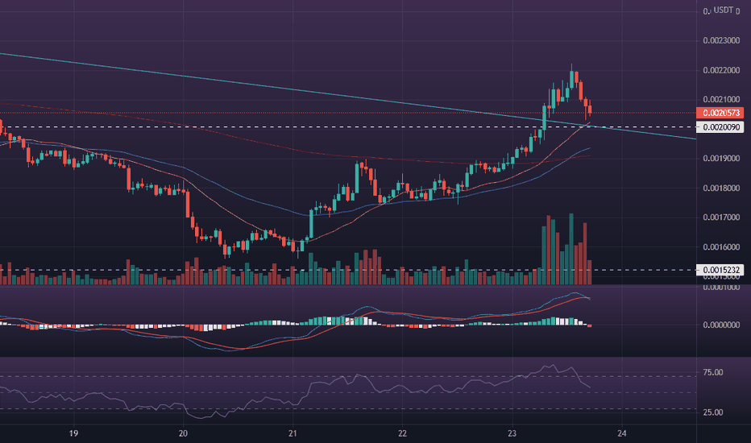Click the 0.0023000 price axis value
The image size is (751, 443).
point(721,41)
